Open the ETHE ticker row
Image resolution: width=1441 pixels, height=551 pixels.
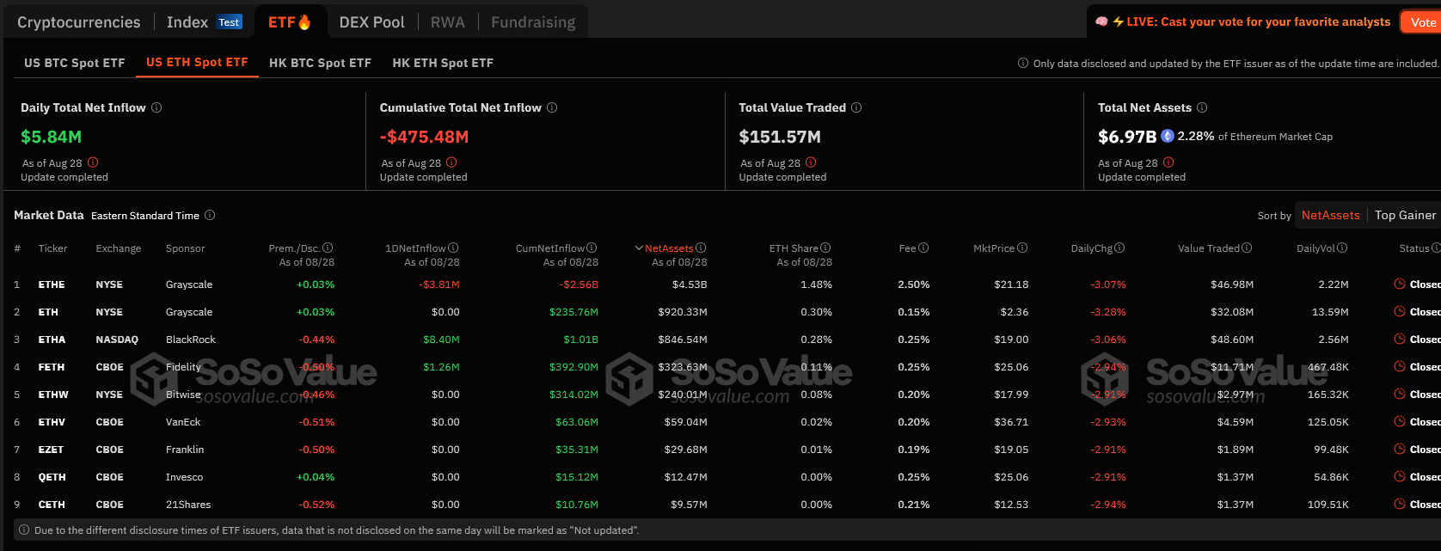coord(52,285)
